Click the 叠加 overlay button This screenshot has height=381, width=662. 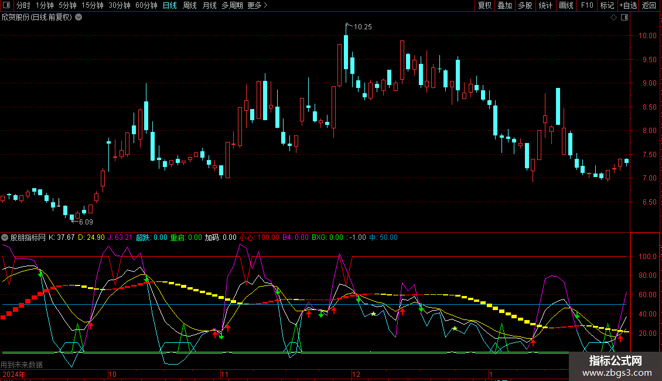click(505, 5)
